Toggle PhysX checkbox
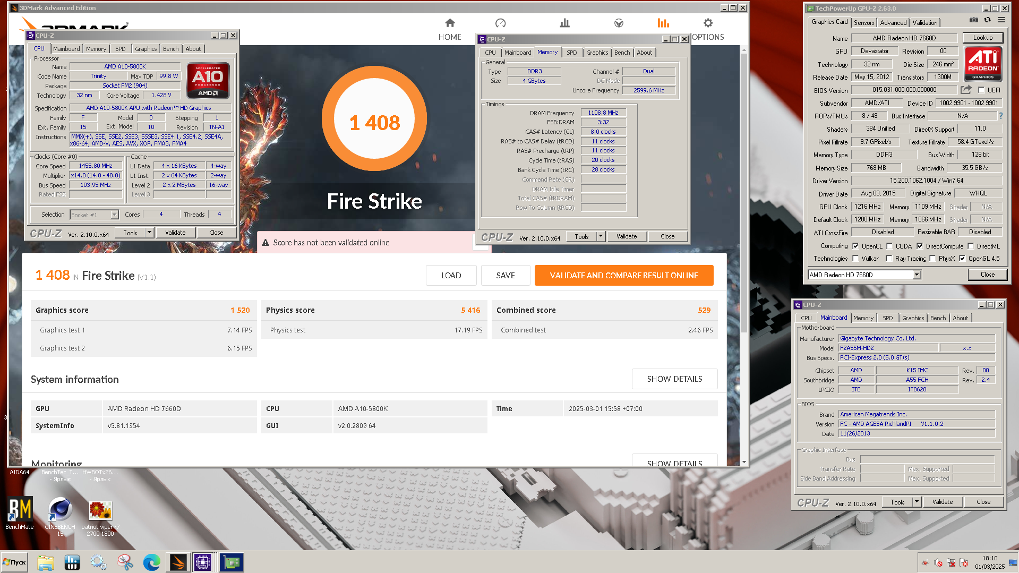 pyautogui.click(x=932, y=259)
